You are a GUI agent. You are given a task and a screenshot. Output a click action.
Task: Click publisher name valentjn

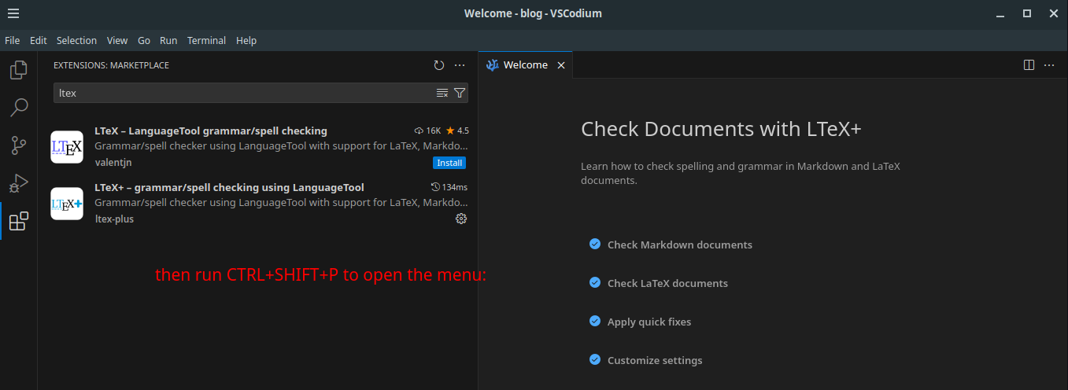click(x=113, y=162)
